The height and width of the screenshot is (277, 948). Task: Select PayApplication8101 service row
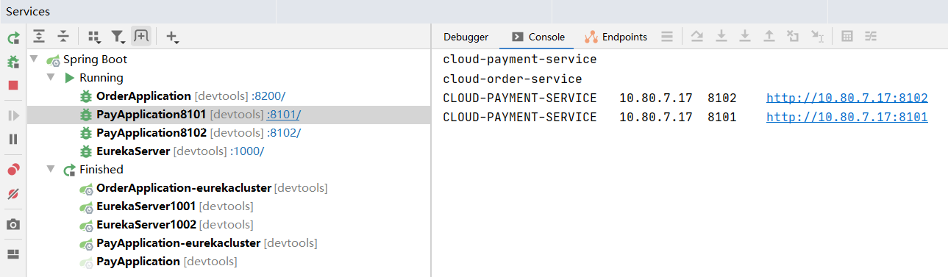pos(228,115)
